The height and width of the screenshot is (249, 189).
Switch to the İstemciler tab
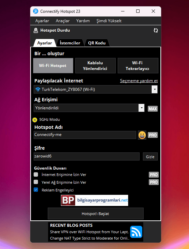70,43
